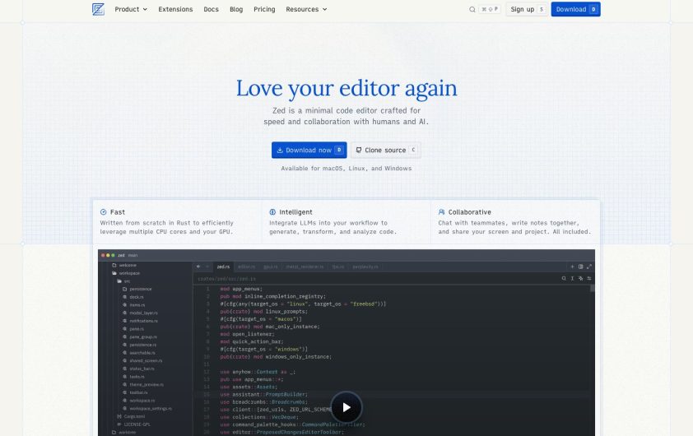Open LICENSE-GPL in the project tree

(133, 424)
